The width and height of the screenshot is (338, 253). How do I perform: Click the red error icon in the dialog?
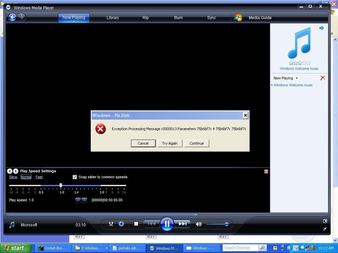coord(100,129)
